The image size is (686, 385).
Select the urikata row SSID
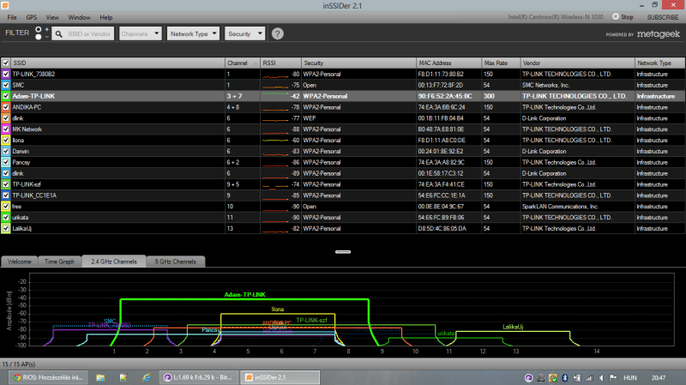[20, 218]
